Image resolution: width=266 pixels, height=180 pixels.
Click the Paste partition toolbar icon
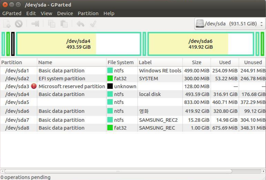(64, 24)
